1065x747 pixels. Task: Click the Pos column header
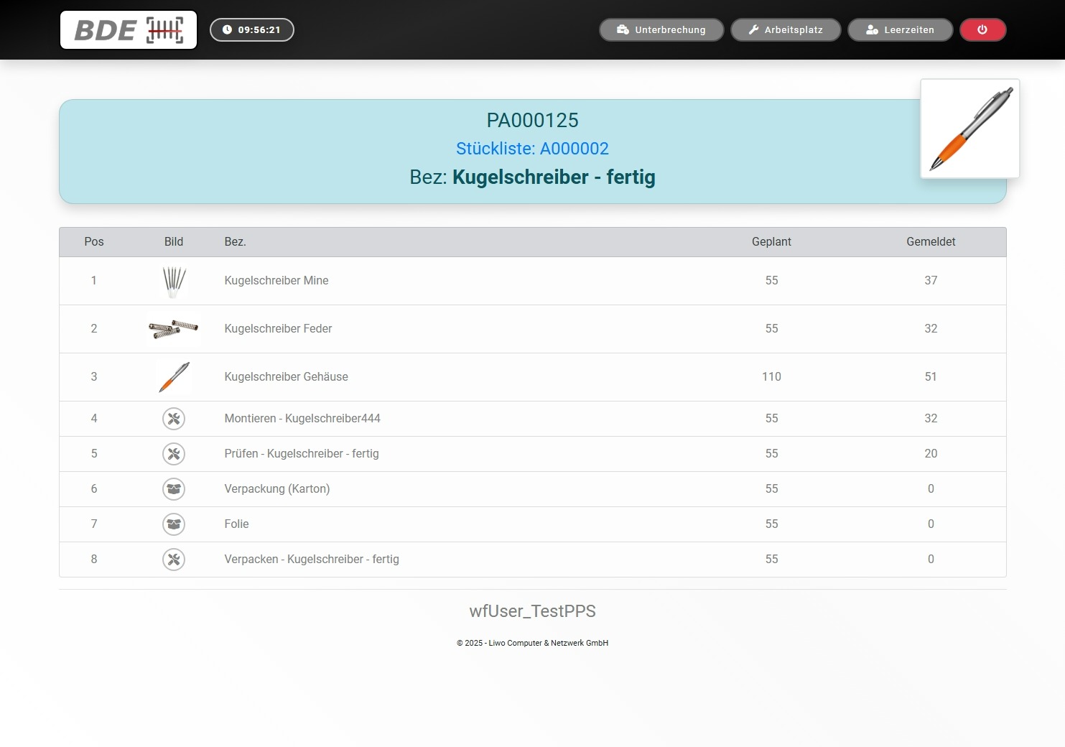coord(94,242)
